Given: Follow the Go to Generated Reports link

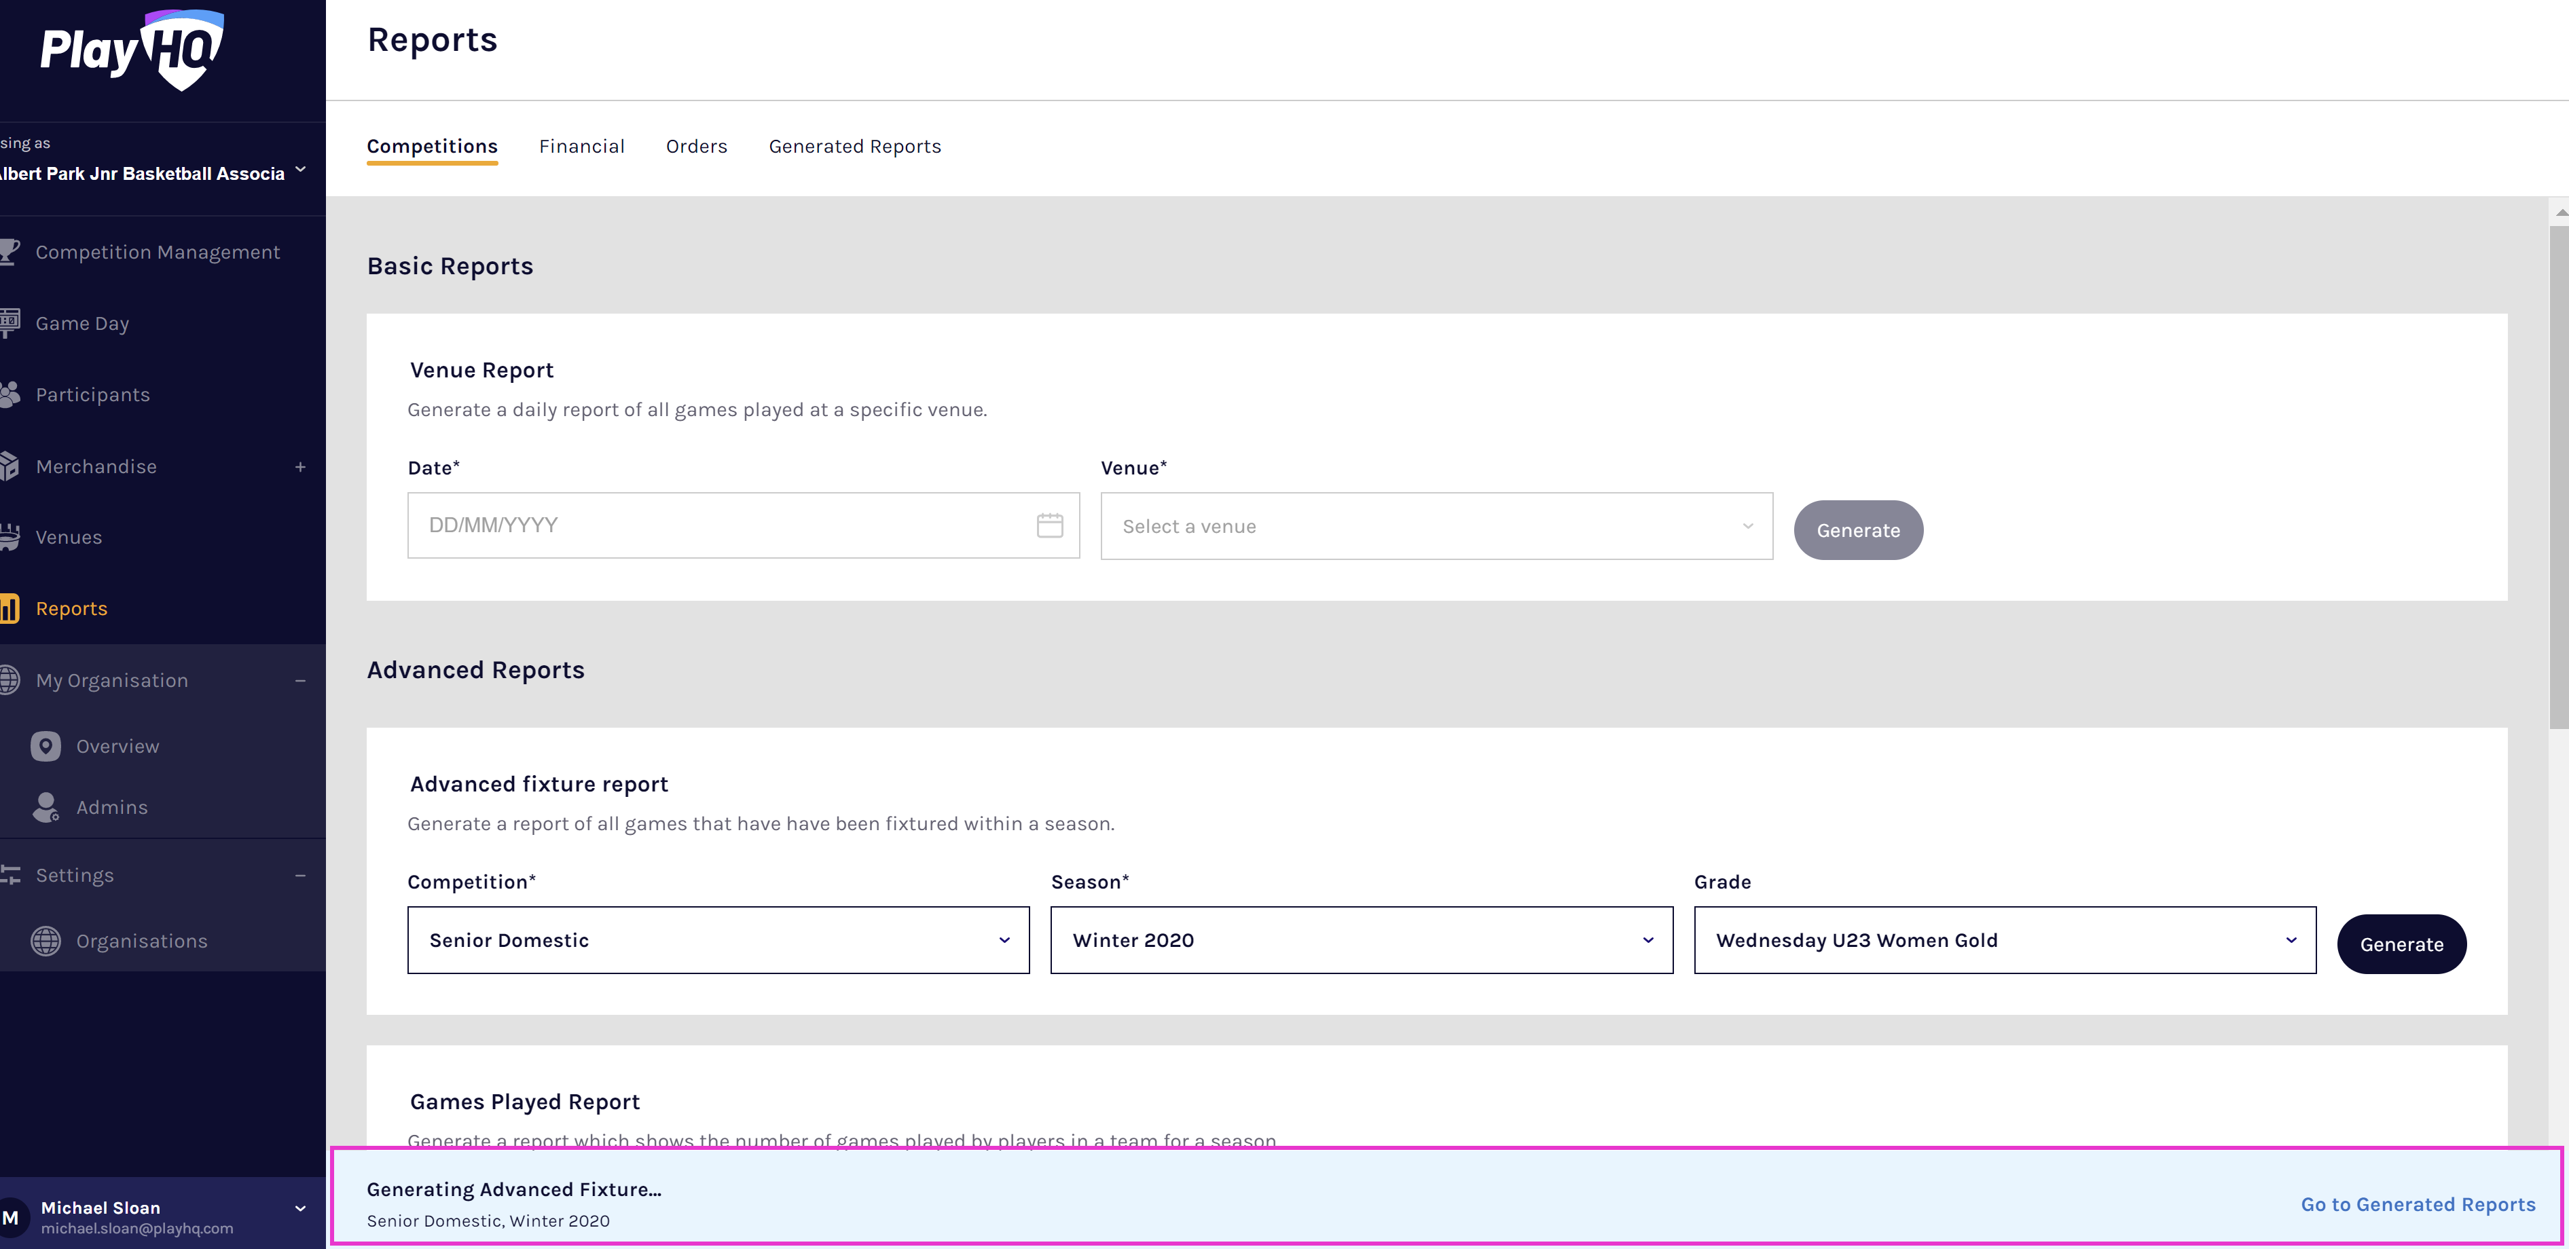Looking at the screenshot, I should tap(2418, 1204).
